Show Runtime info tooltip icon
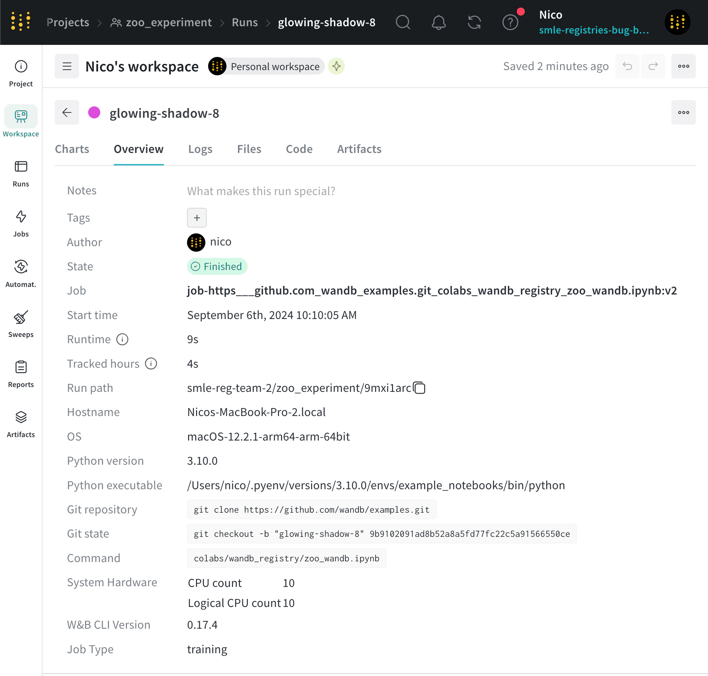The height and width of the screenshot is (676, 708). (122, 339)
